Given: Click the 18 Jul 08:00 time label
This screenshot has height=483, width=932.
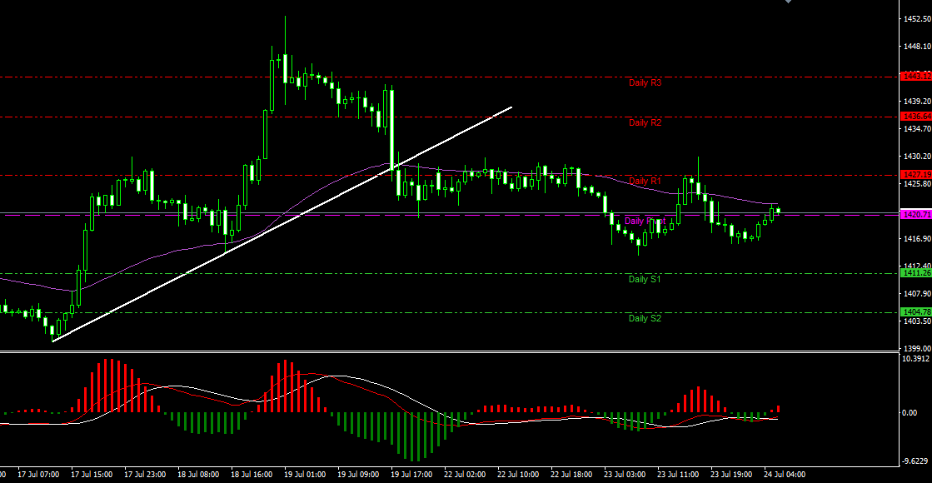Looking at the screenshot, I should 198,475.
